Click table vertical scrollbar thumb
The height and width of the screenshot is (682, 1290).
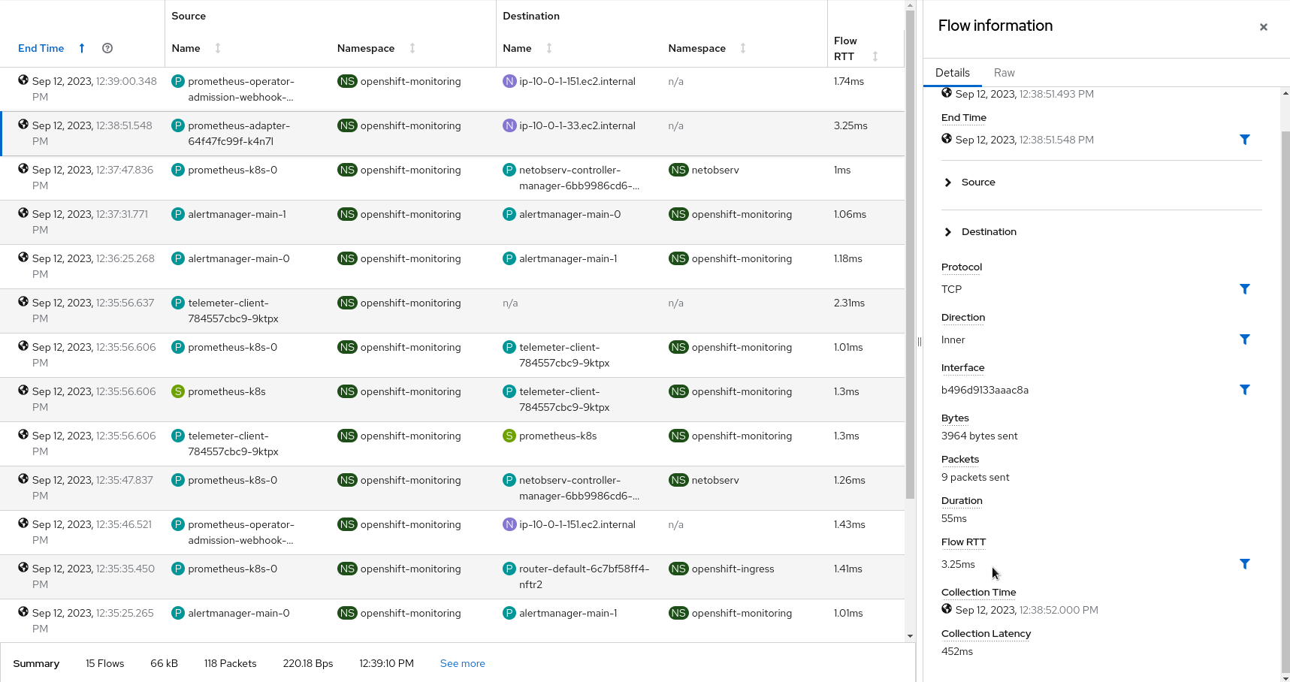click(910, 254)
